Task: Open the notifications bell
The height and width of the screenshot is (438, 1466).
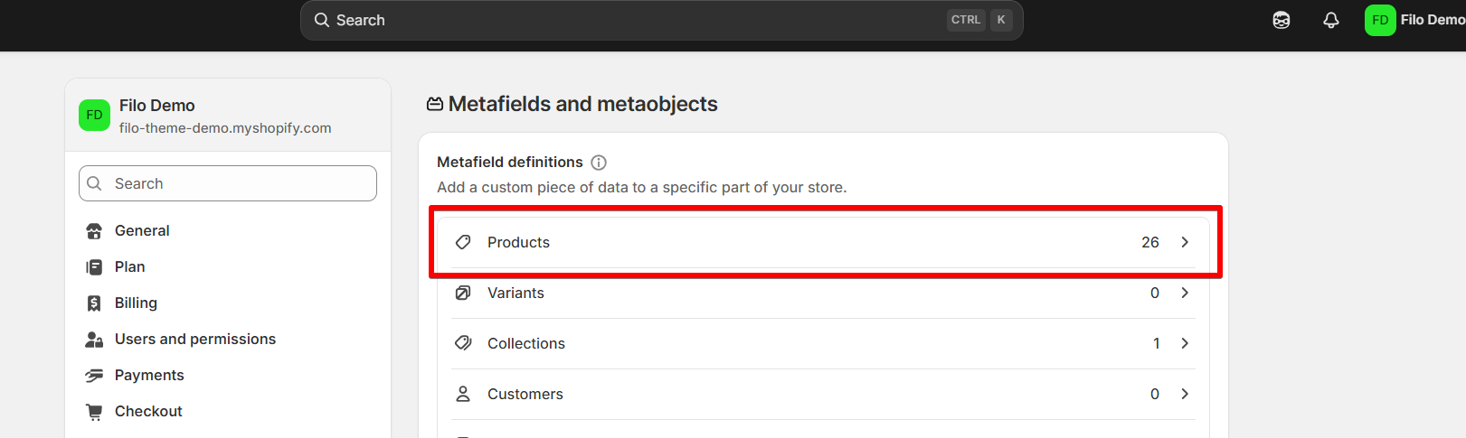Action: pos(1331,20)
